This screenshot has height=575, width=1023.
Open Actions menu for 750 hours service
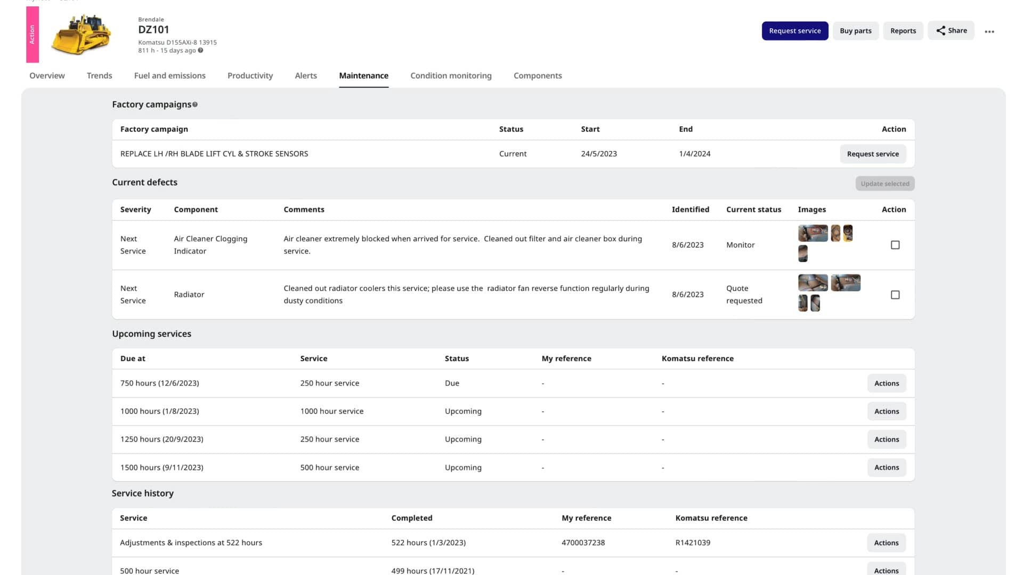pos(886,383)
